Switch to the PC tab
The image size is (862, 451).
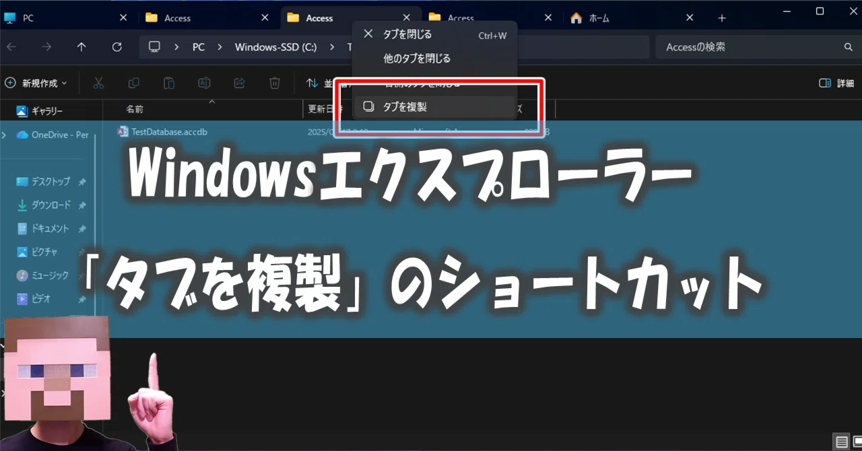(x=65, y=18)
